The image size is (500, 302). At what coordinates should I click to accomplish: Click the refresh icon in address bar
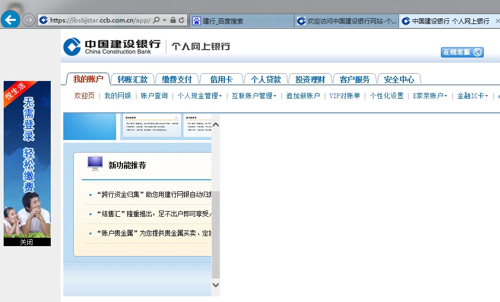pyautogui.click(x=181, y=20)
